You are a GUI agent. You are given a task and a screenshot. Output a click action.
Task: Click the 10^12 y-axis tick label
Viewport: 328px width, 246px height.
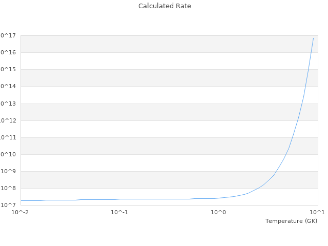point(8,120)
